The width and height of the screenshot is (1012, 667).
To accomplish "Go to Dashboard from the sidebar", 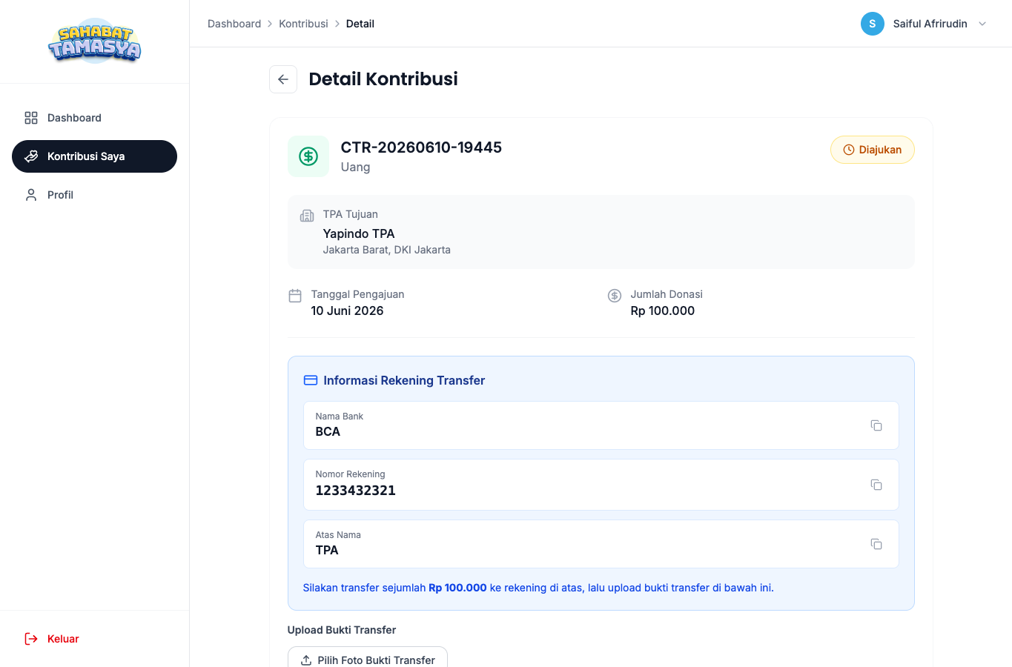I will pos(94,118).
